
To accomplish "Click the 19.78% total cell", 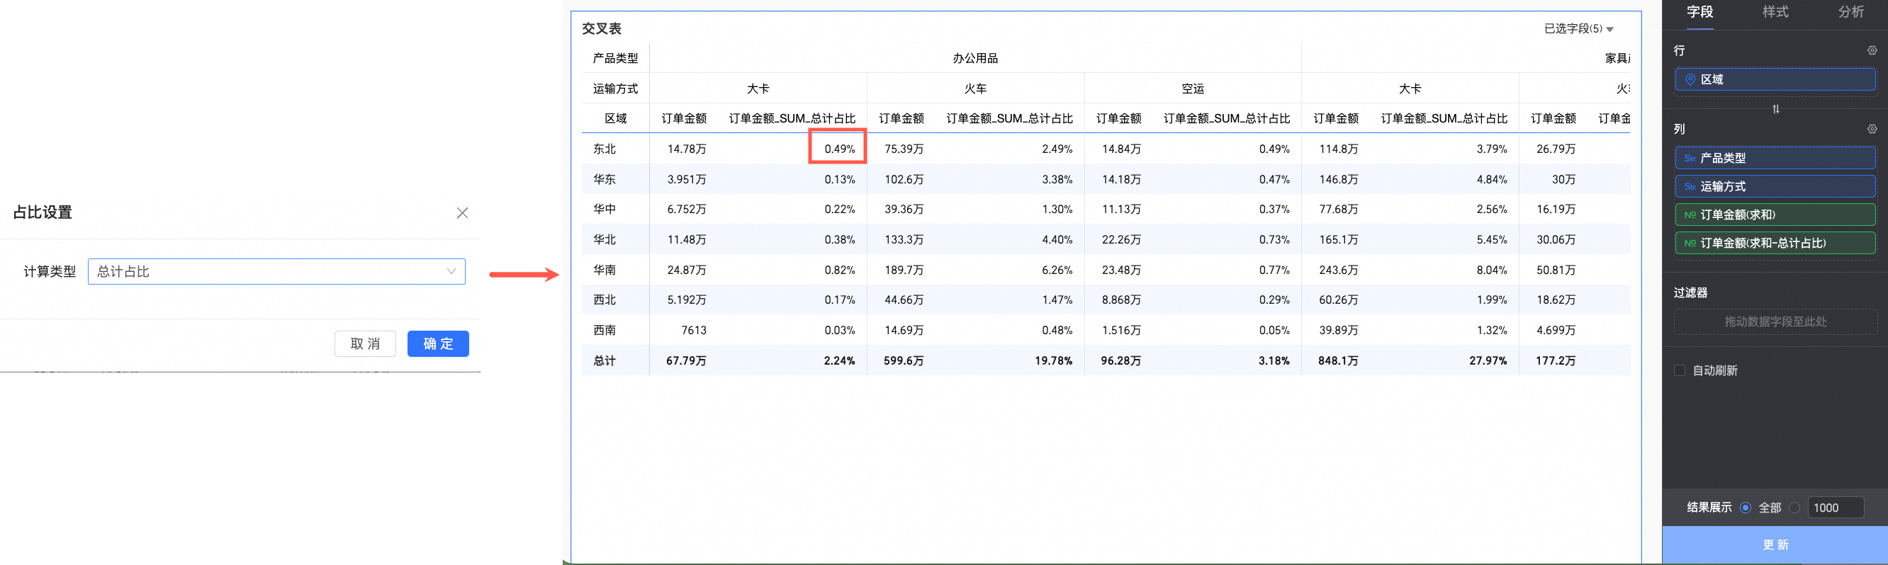I will click(x=1053, y=361).
